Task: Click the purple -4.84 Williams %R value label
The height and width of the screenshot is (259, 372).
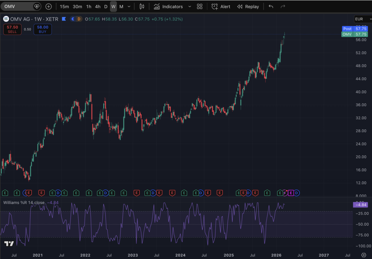Action: coord(361,205)
